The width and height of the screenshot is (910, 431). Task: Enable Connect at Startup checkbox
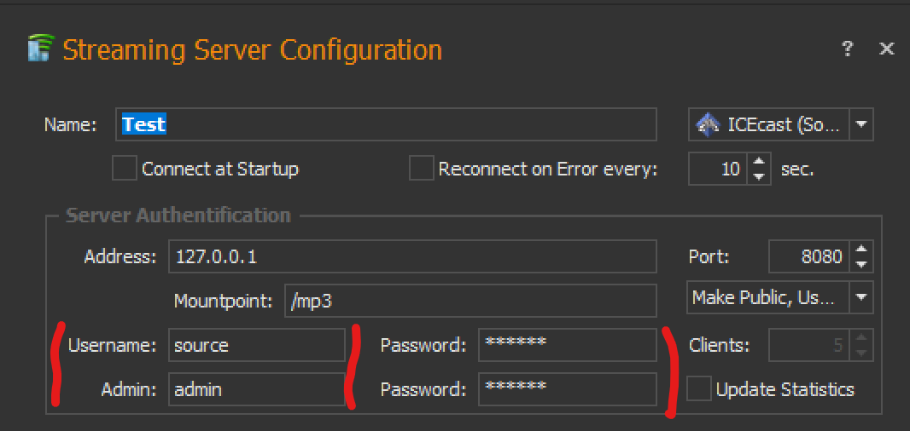pyautogui.click(x=125, y=169)
